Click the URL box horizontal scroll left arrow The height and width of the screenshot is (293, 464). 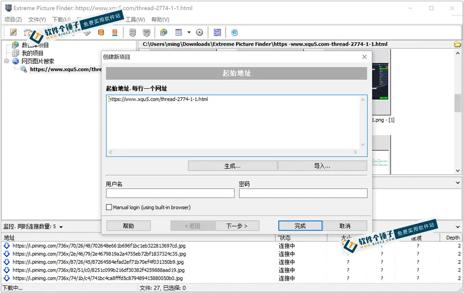pyautogui.click(x=111, y=153)
